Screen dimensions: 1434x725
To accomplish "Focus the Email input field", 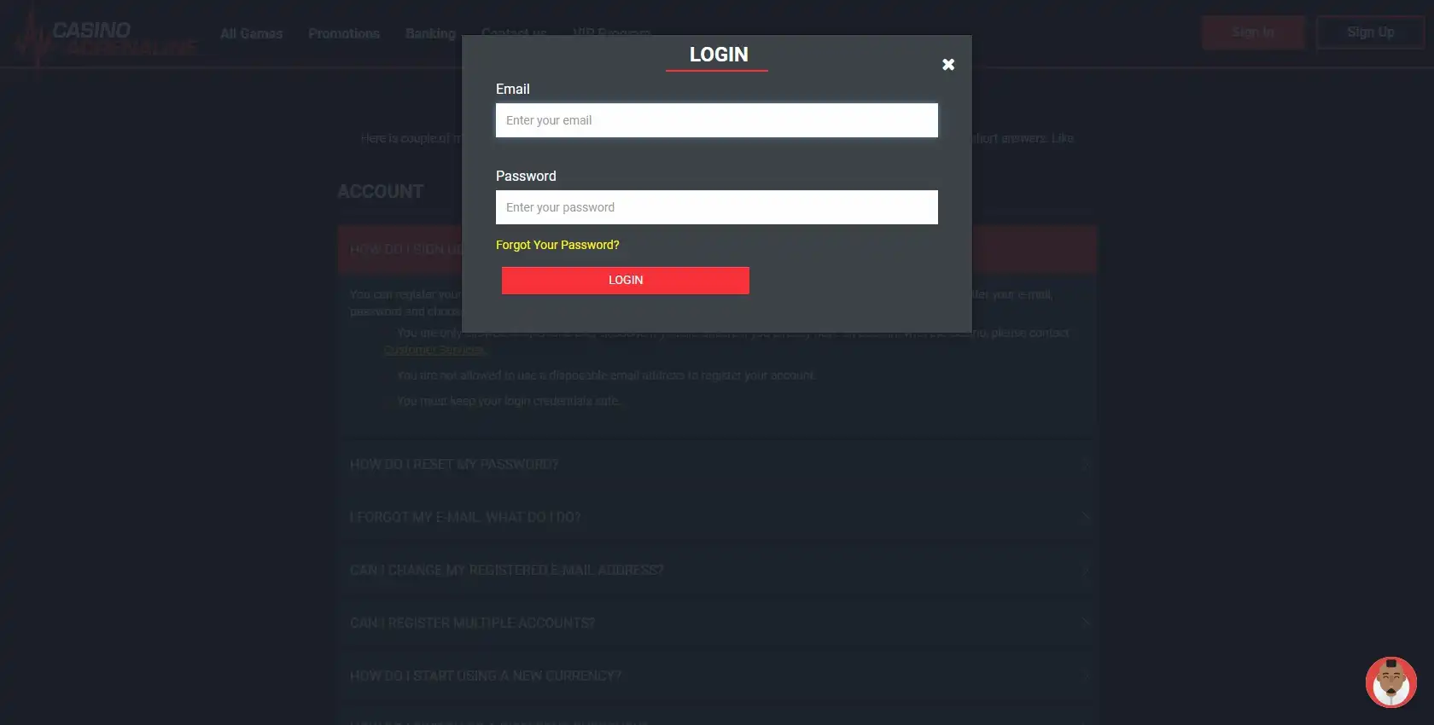I will point(716,120).
